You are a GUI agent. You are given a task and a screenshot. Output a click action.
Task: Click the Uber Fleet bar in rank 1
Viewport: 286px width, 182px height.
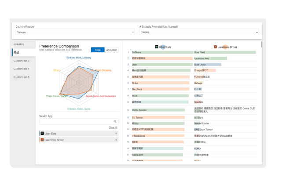pyautogui.click(x=225, y=52)
